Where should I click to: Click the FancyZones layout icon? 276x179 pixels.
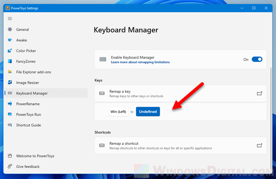coord(10,61)
